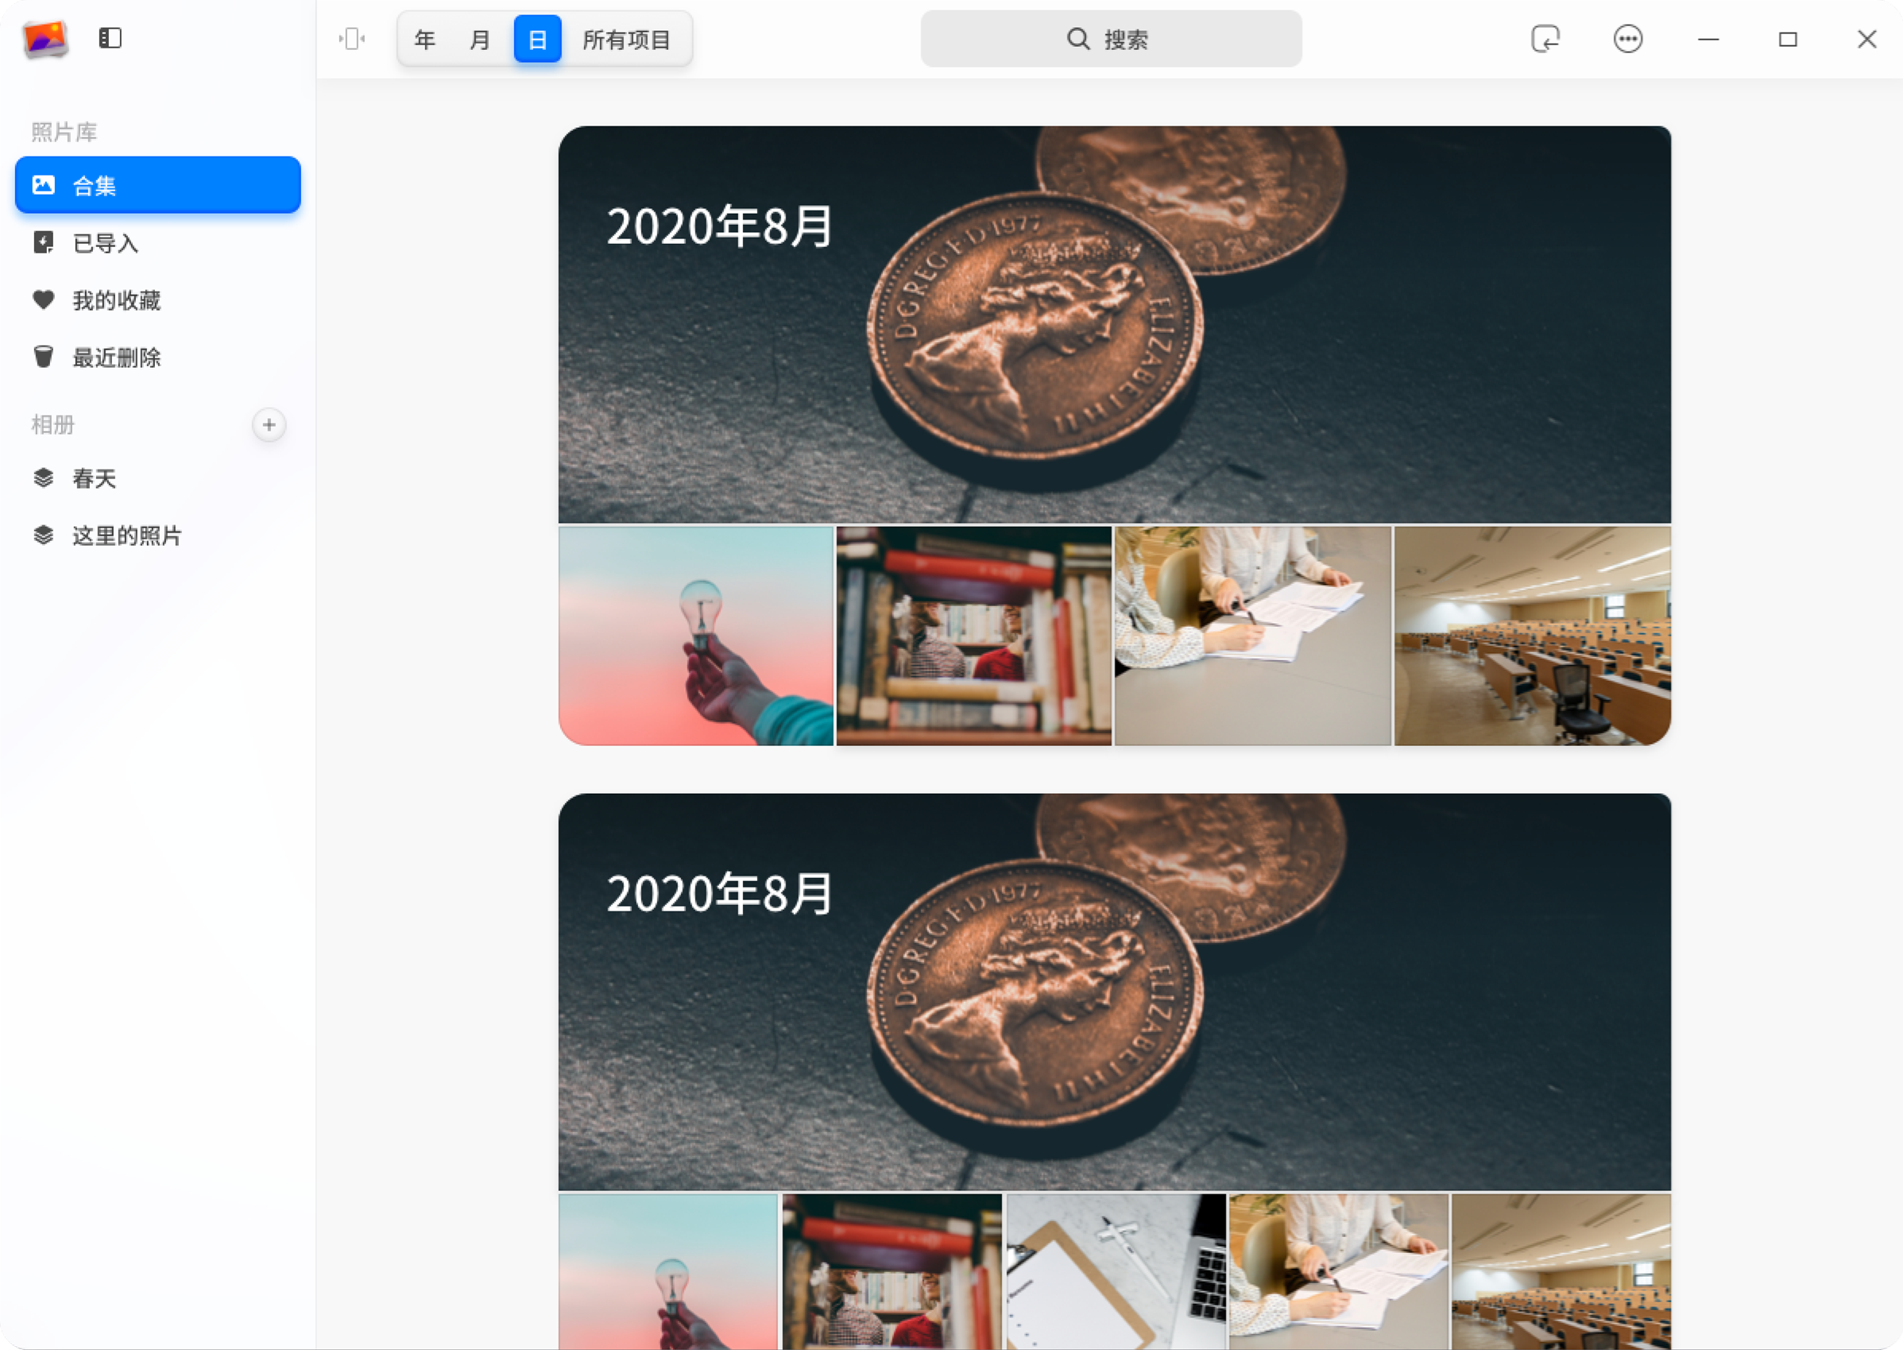The height and width of the screenshot is (1350, 1903).
Task: Click the import photos icon
Action: click(1545, 38)
